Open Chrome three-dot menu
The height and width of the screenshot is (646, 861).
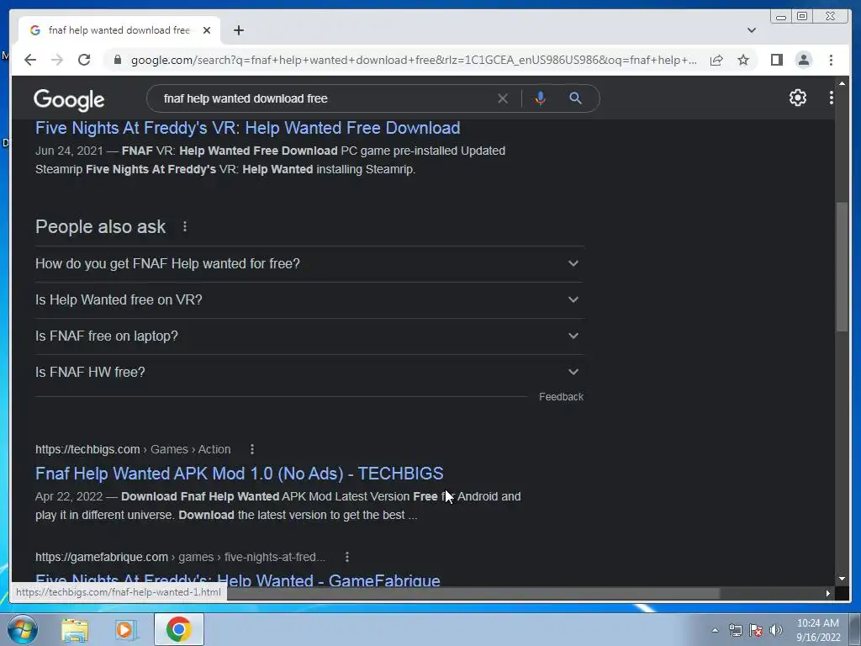[831, 60]
